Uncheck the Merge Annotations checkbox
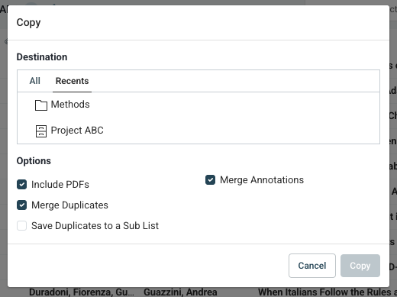 210,180
